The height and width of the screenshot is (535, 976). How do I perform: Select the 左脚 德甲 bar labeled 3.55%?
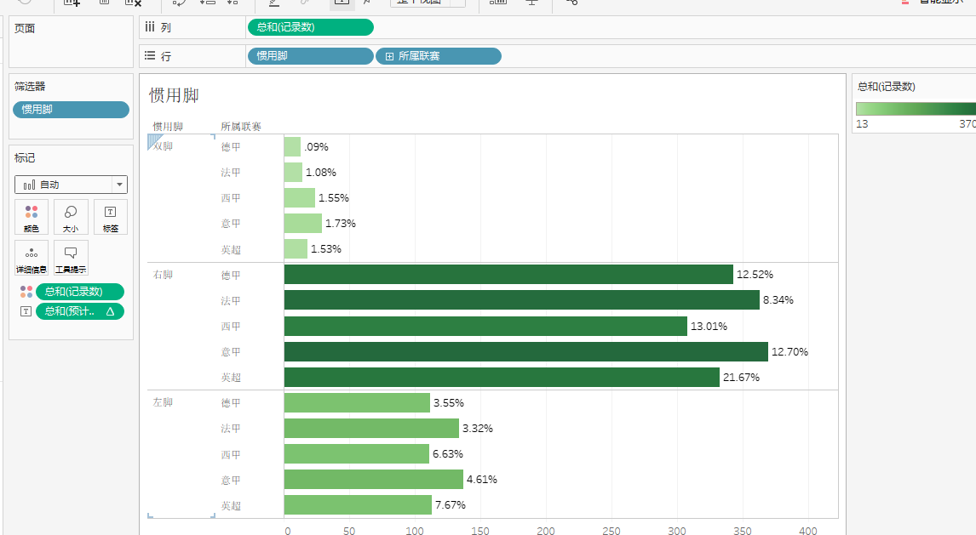tap(358, 402)
